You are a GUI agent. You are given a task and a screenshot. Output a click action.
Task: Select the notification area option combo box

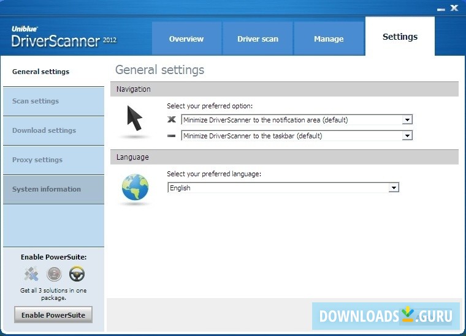297,120
